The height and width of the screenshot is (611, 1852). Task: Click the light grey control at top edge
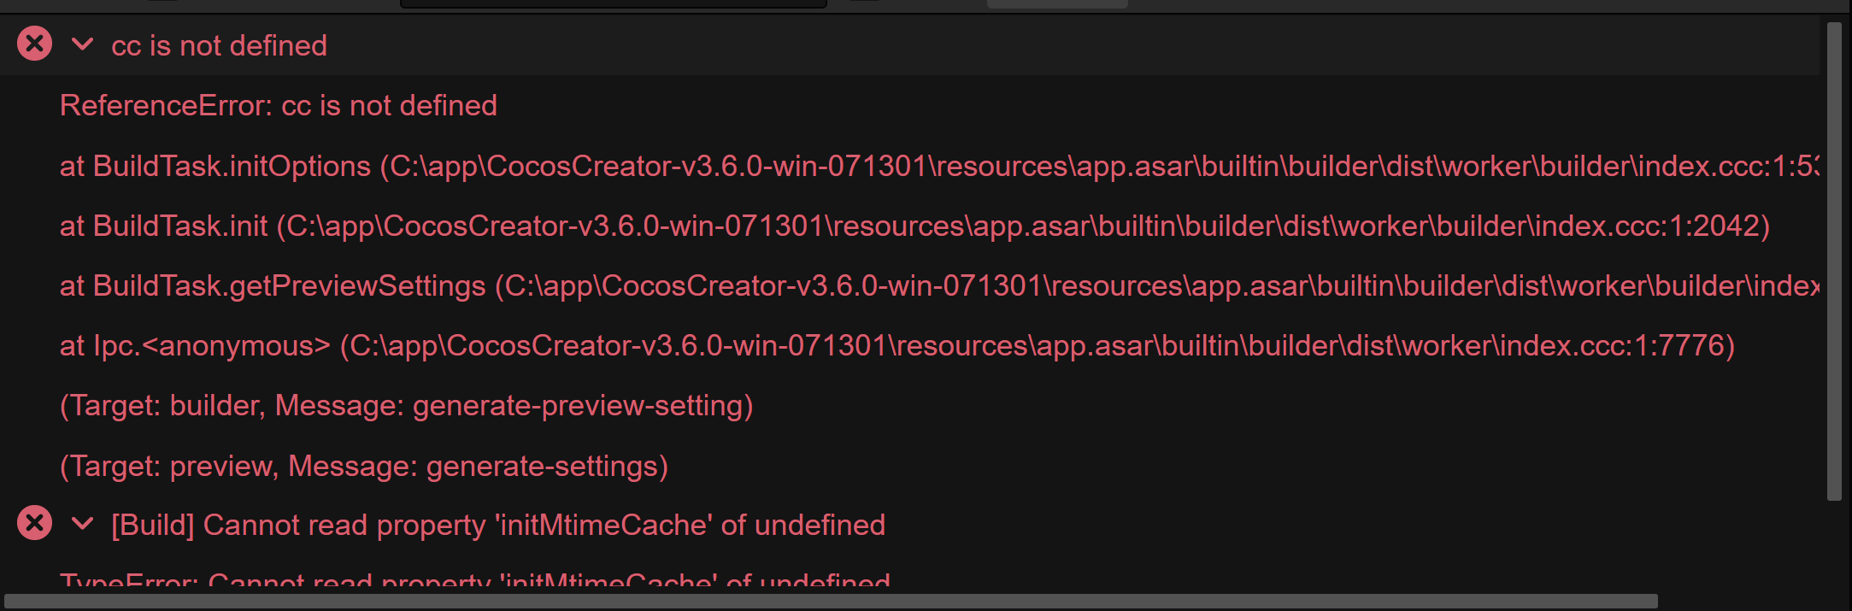coord(1057,3)
